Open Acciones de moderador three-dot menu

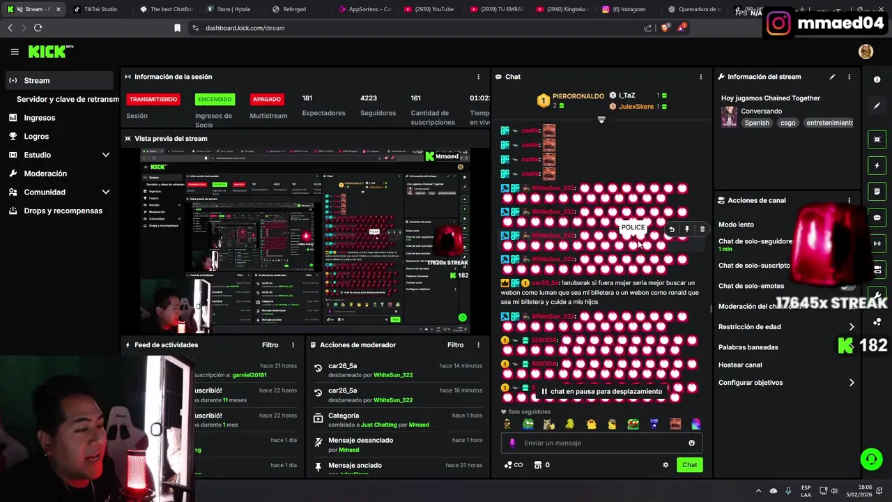point(478,345)
